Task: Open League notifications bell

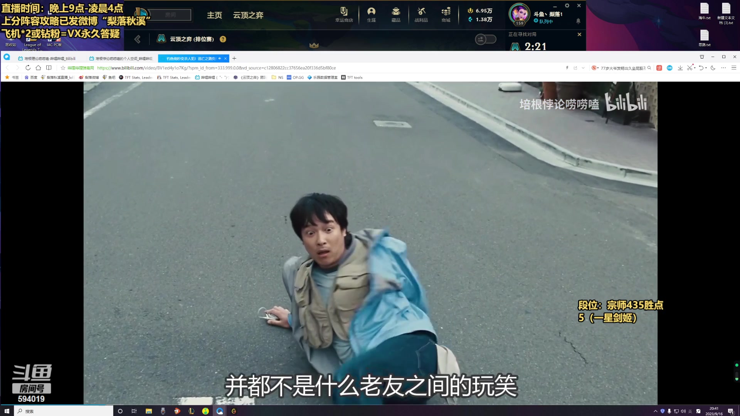Action: [578, 21]
